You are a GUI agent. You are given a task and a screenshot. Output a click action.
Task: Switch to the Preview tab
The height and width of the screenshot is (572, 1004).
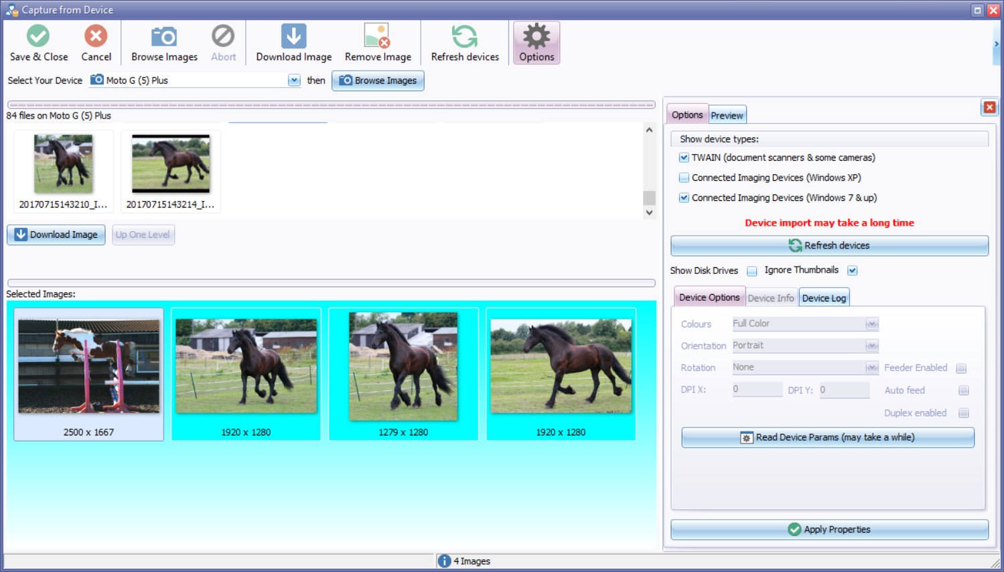(727, 115)
